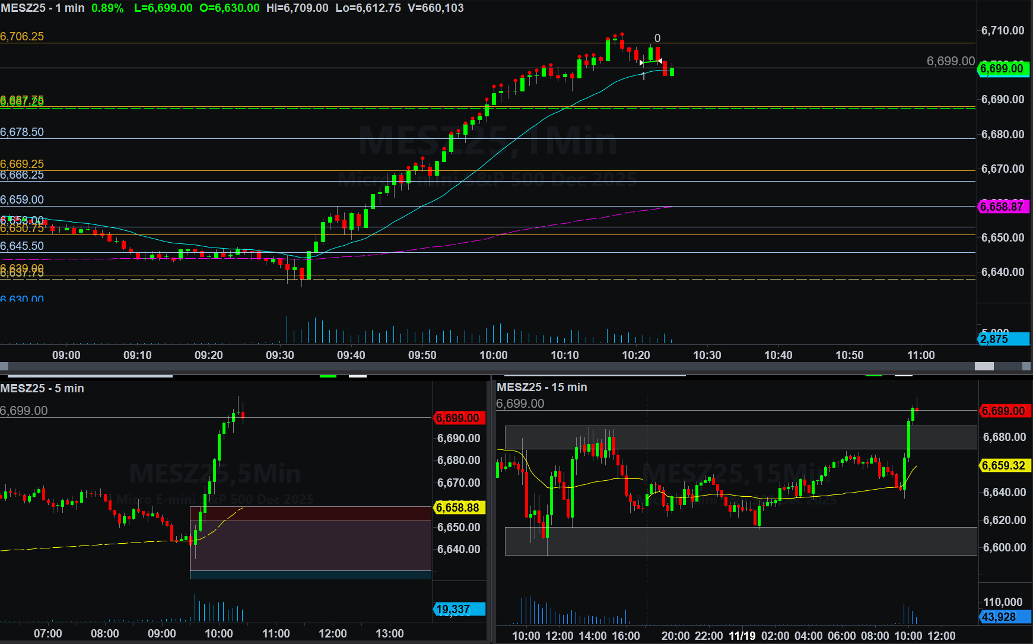Click the 1-min chart horizontal scrollbar thumb
The height and width of the screenshot is (644, 1033).
[984, 366]
